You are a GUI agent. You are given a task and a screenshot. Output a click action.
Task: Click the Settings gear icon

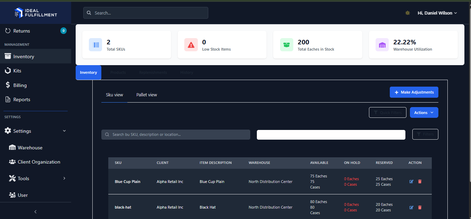(8, 131)
